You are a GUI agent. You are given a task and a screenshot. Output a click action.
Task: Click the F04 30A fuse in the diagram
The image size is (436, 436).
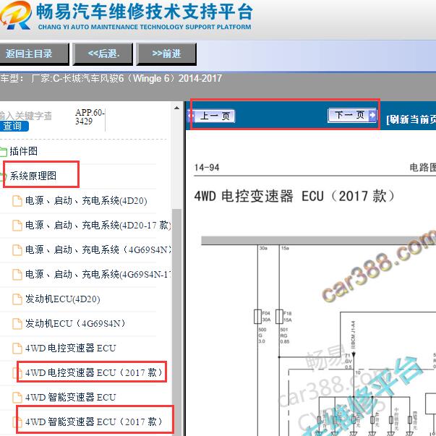(x=257, y=317)
